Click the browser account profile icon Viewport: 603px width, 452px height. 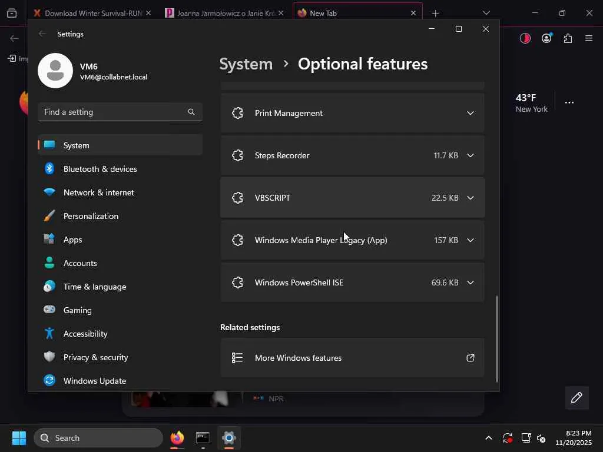546,38
